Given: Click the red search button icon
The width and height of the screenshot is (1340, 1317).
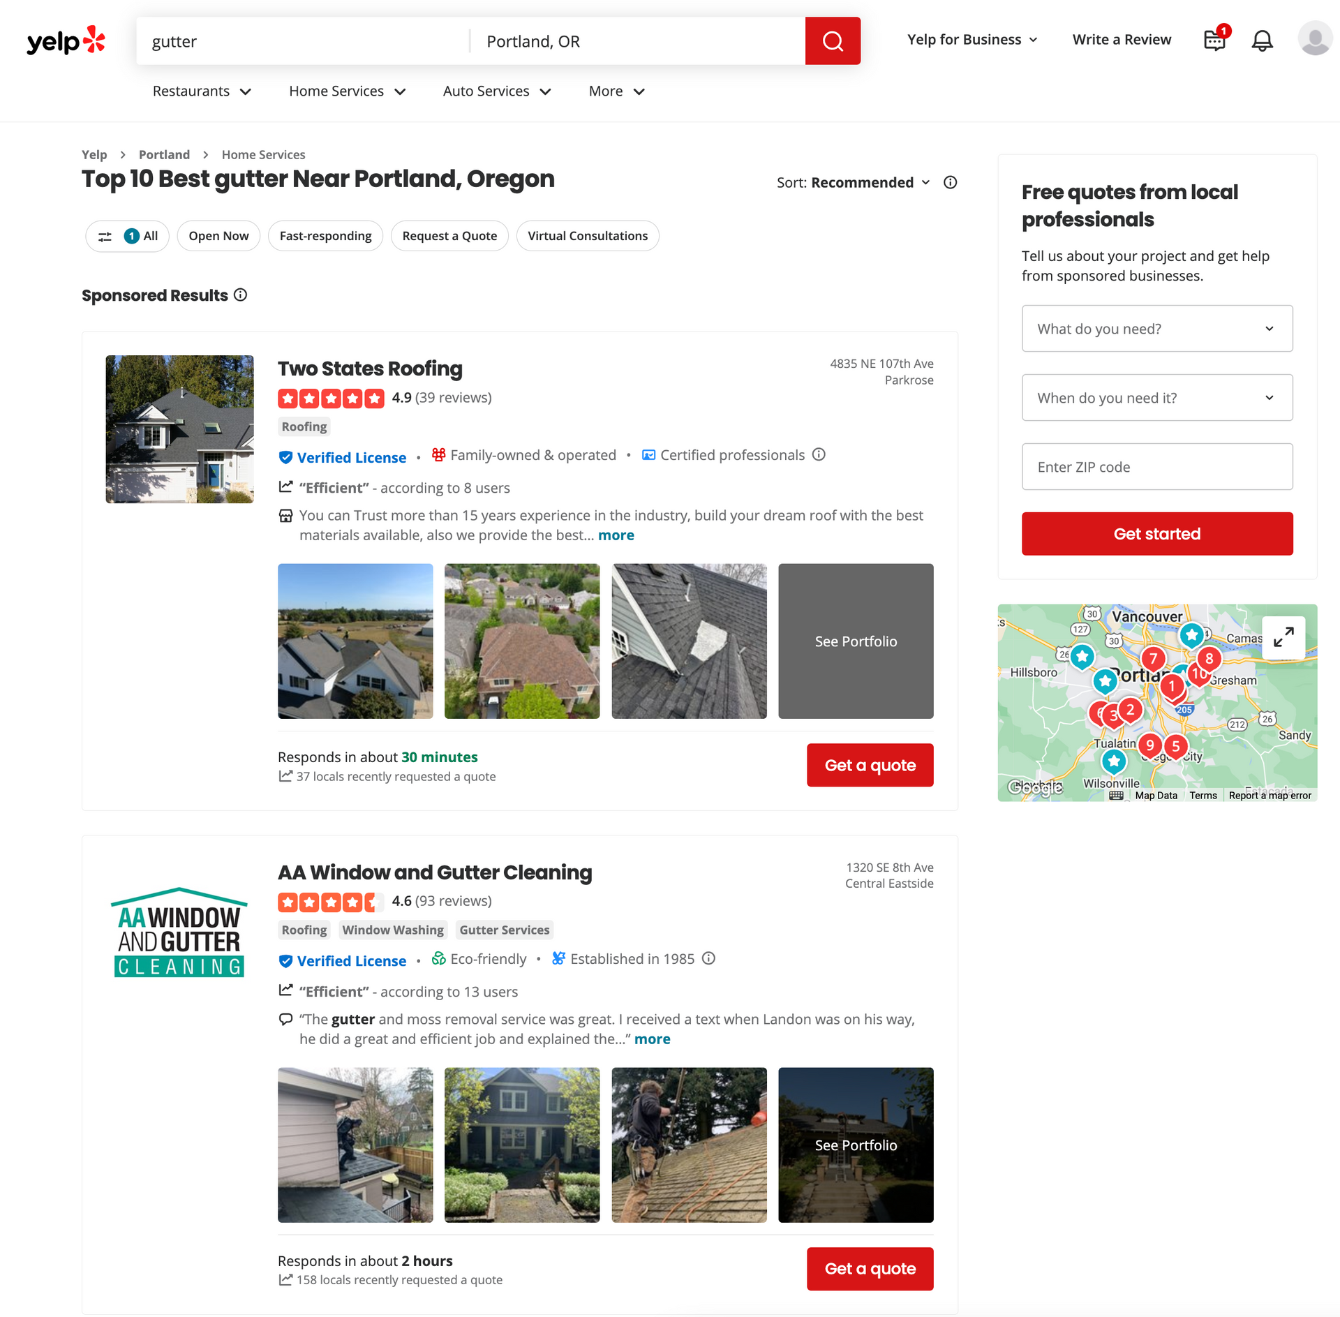Looking at the screenshot, I should [x=833, y=40].
